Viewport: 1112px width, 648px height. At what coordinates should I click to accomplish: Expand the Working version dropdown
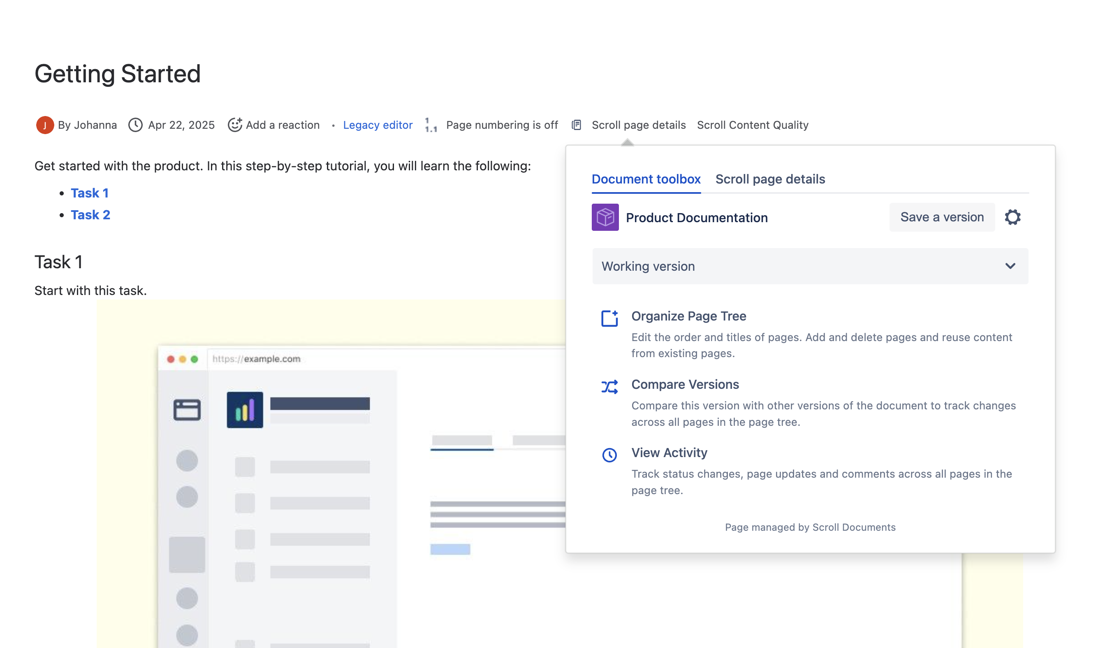click(x=1010, y=266)
